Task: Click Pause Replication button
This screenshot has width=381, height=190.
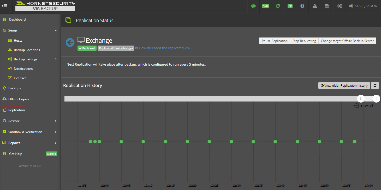Action: click(x=275, y=41)
